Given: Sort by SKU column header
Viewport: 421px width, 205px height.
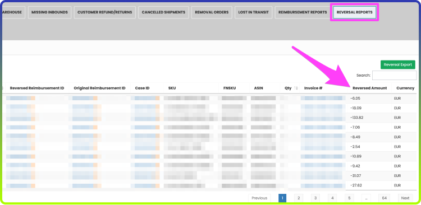Looking at the screenshot, I should click(x=172, y=88).
